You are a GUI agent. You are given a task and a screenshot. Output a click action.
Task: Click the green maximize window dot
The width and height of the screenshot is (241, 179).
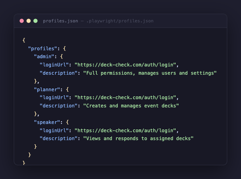35,21
